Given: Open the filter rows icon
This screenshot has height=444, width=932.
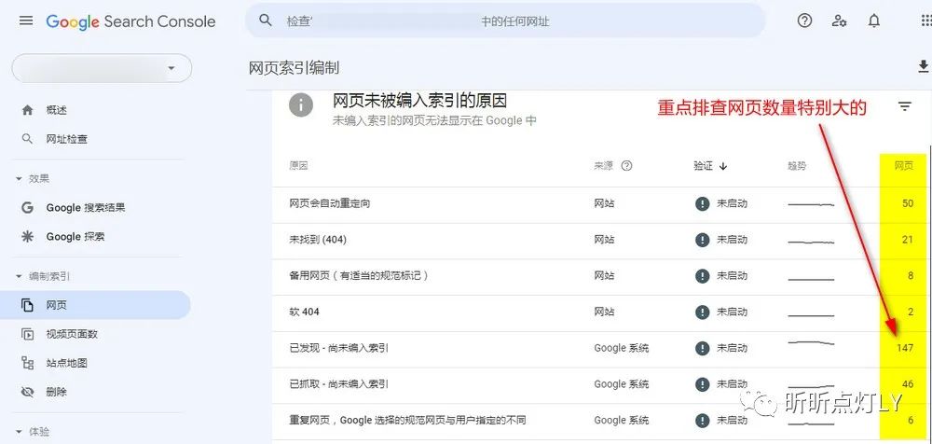Looking at the screenshot, I should pos(904,107).
